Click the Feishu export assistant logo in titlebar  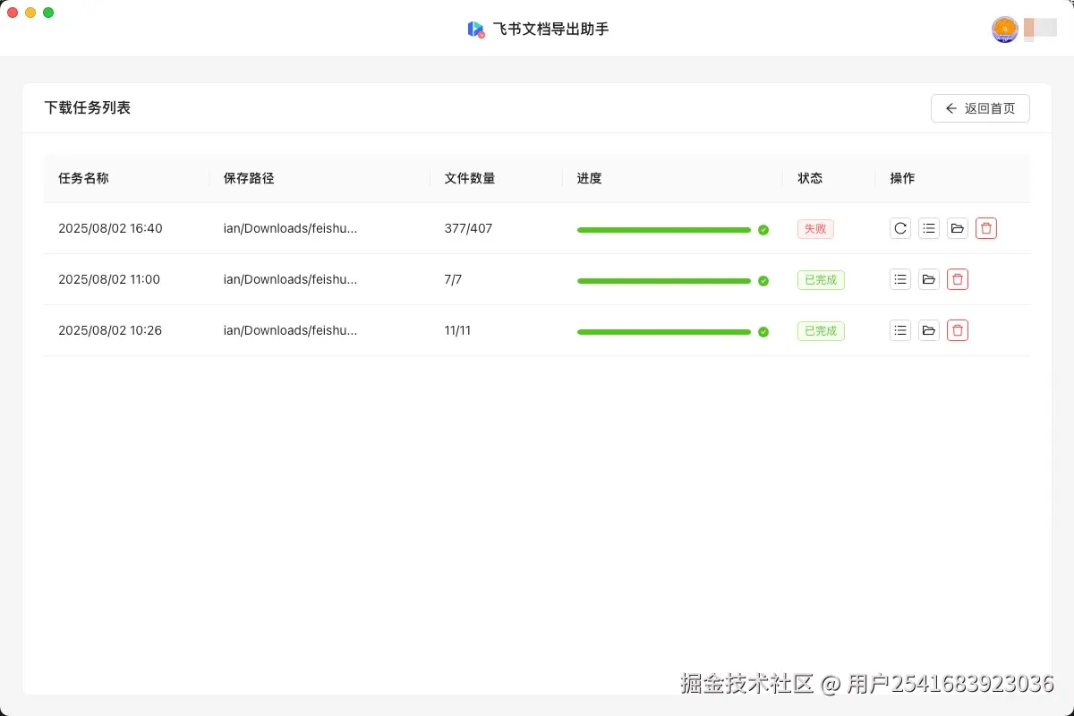point(475,29)
